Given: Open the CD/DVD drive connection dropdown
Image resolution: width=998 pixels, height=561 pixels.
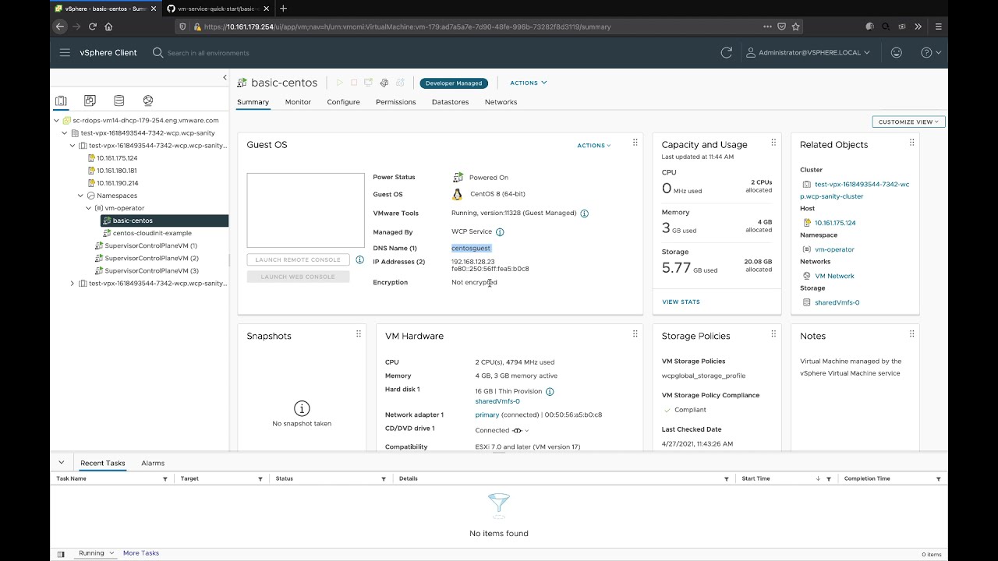Looking at the screenshot, I should coord(521,431).
